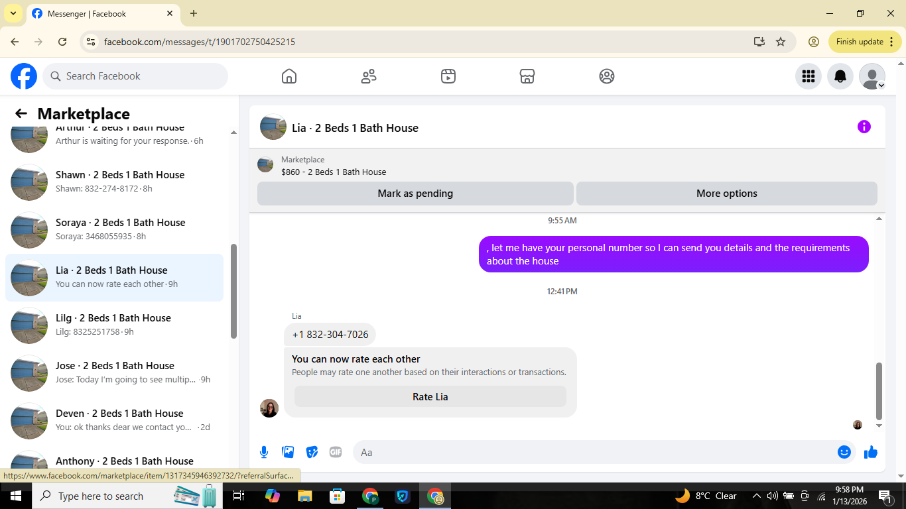906x509 pixels.
Task: Open the account profile menu
Action: tap(872, 76)
